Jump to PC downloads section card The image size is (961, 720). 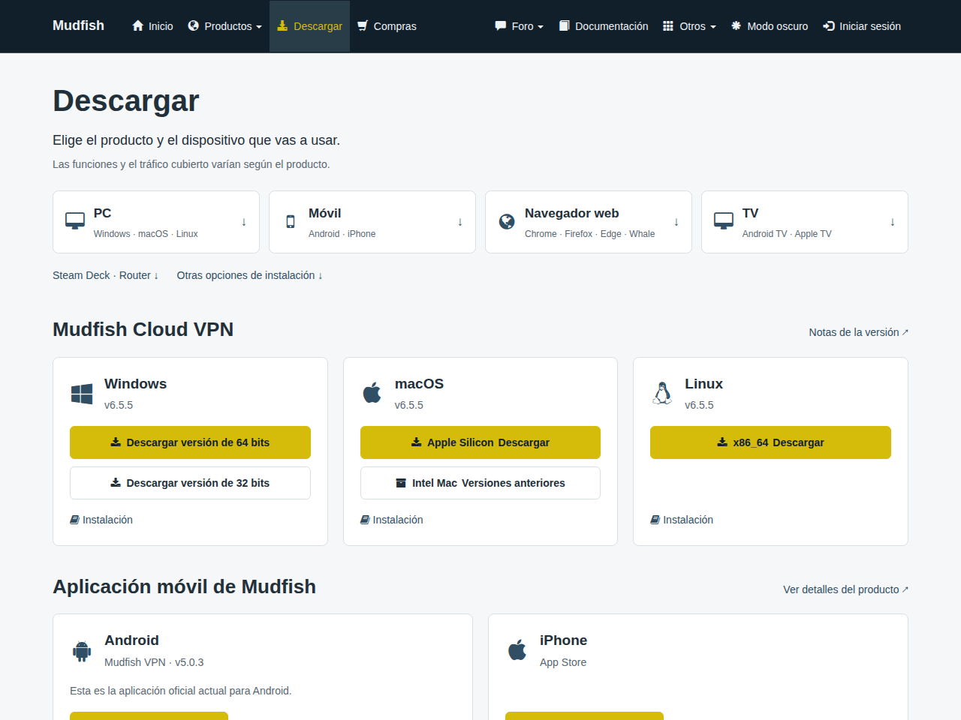coord(156,222)
